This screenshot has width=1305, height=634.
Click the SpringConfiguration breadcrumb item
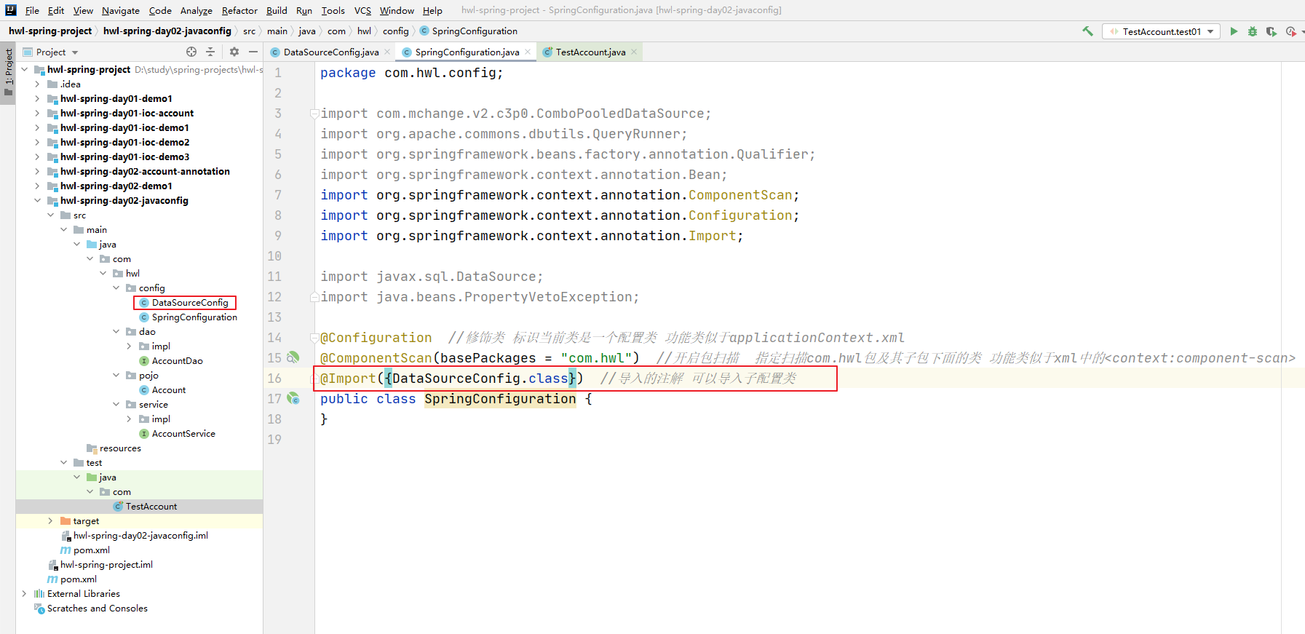click(x=469, y=31)
